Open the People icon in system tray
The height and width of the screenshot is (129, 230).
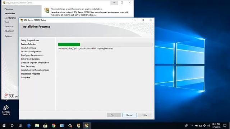pos(186,125)
